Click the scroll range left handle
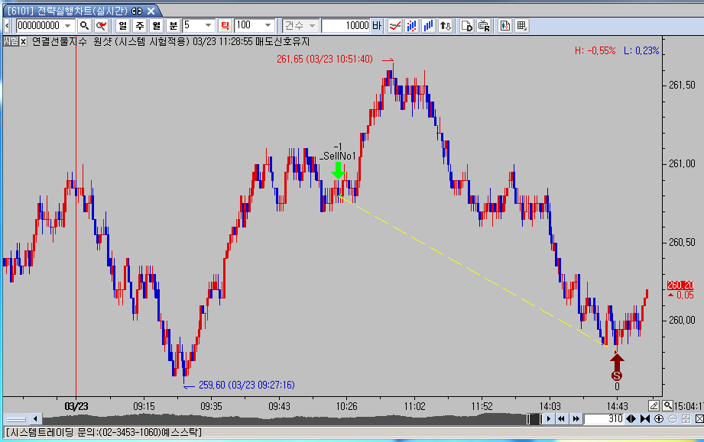Viewport: 704px width, 442px height. [x=528, y=419]
